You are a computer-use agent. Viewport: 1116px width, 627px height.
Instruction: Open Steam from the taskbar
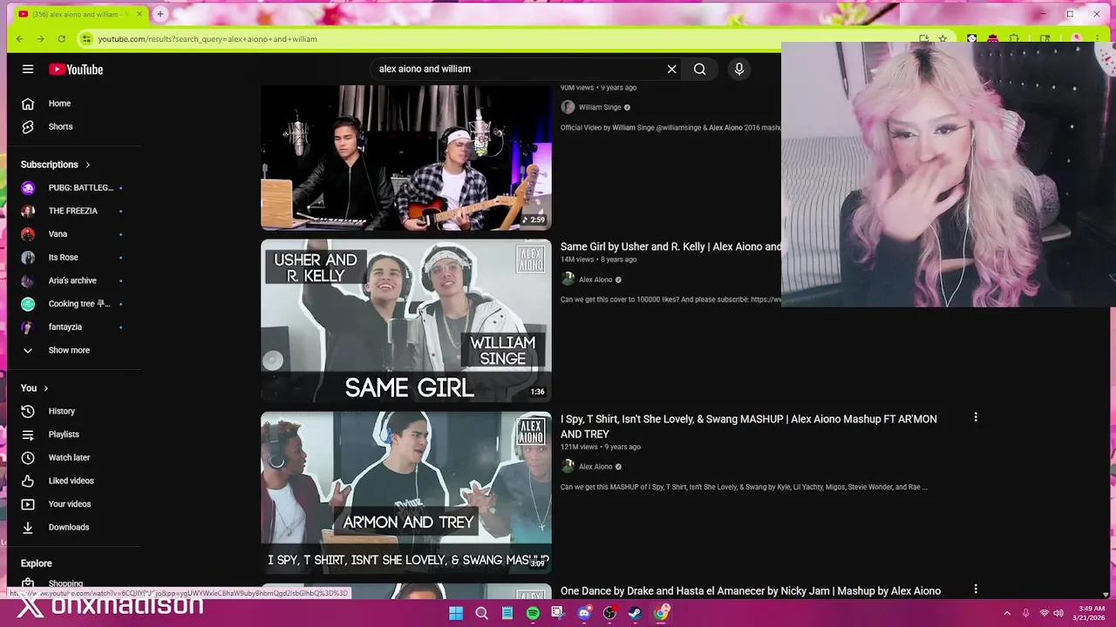point(635,613)
